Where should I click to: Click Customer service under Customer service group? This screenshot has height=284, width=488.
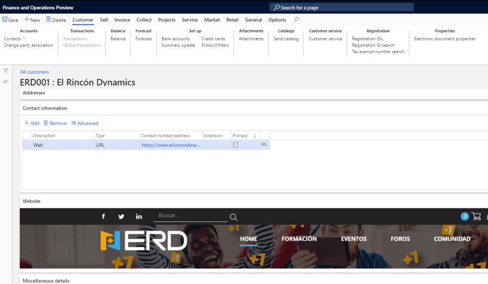click(x=325, y=39)
